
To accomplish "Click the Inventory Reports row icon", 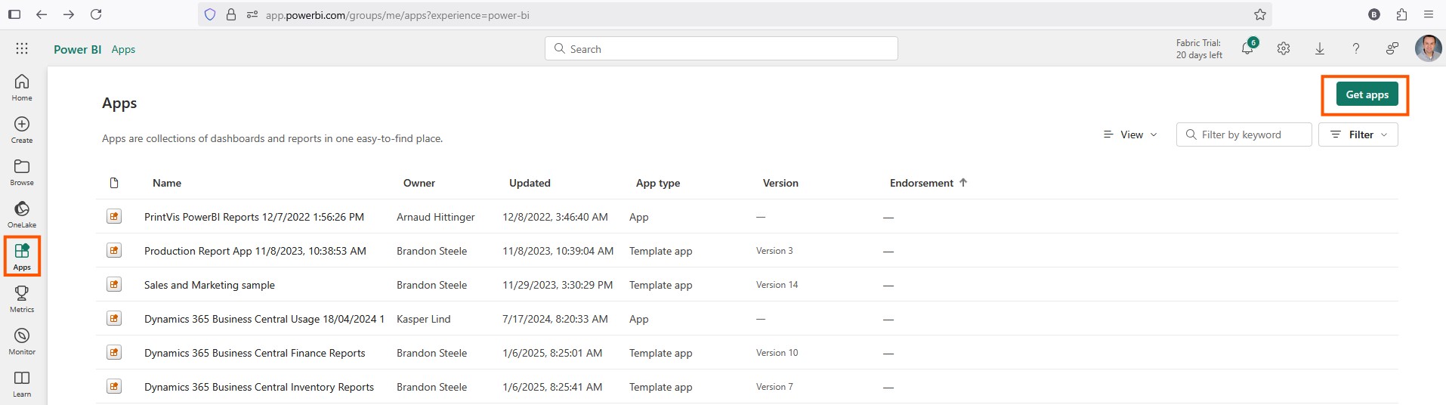I will tap(114, 386).
